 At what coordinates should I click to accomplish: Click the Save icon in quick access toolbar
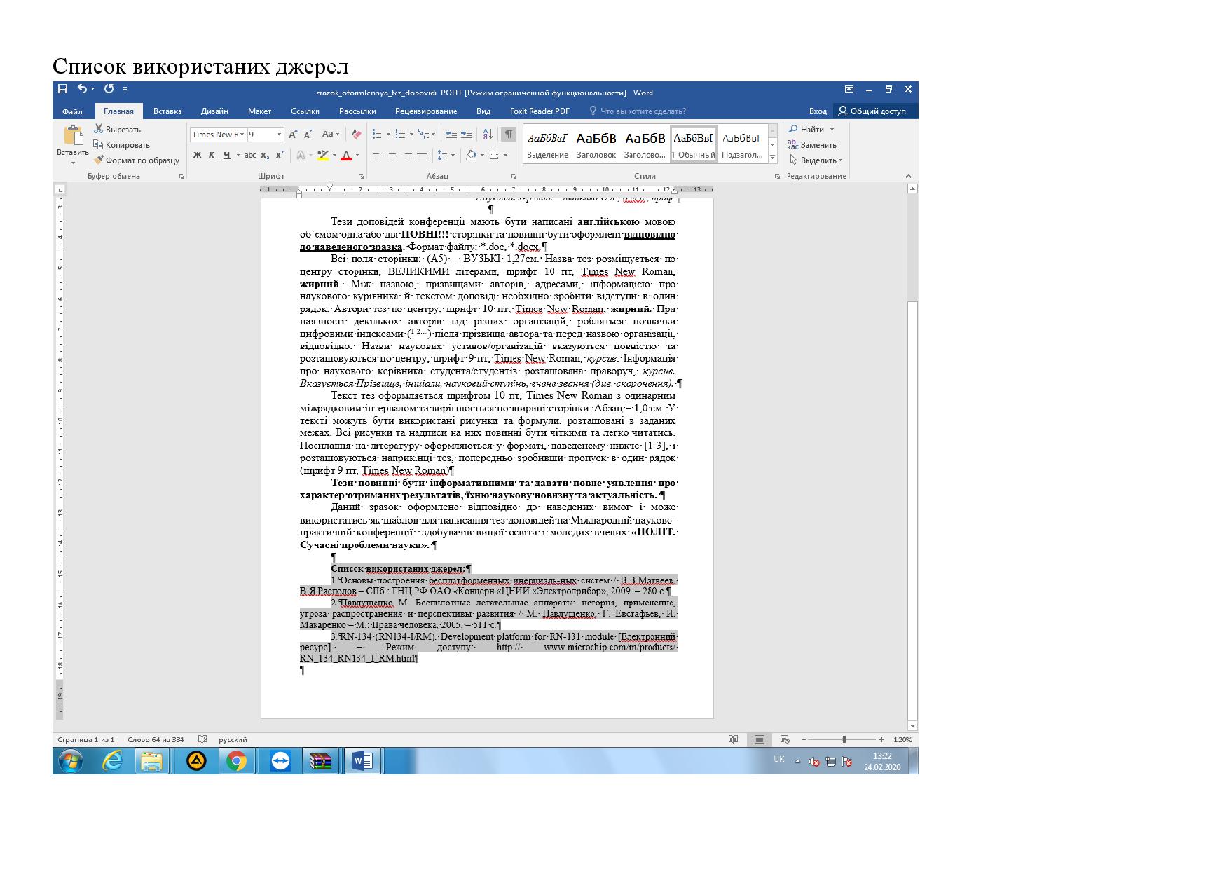pos(63,89)
